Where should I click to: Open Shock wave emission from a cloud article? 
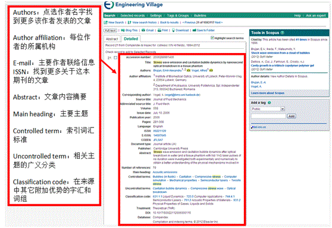280,53
